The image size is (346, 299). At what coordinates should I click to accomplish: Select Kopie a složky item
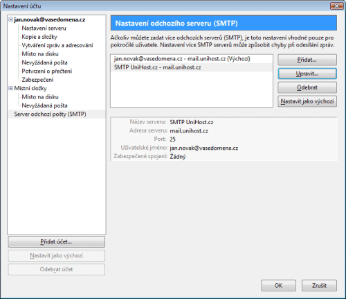point(39,37)
